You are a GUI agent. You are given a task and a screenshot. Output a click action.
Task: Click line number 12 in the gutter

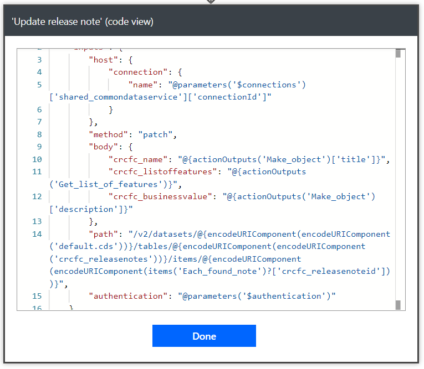(37, 196)
